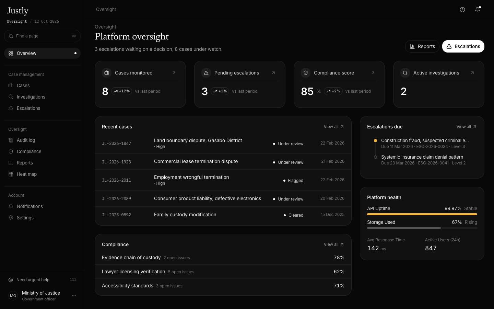Open case JL-2026-1847 land boundary dispute

coord(223,144)
